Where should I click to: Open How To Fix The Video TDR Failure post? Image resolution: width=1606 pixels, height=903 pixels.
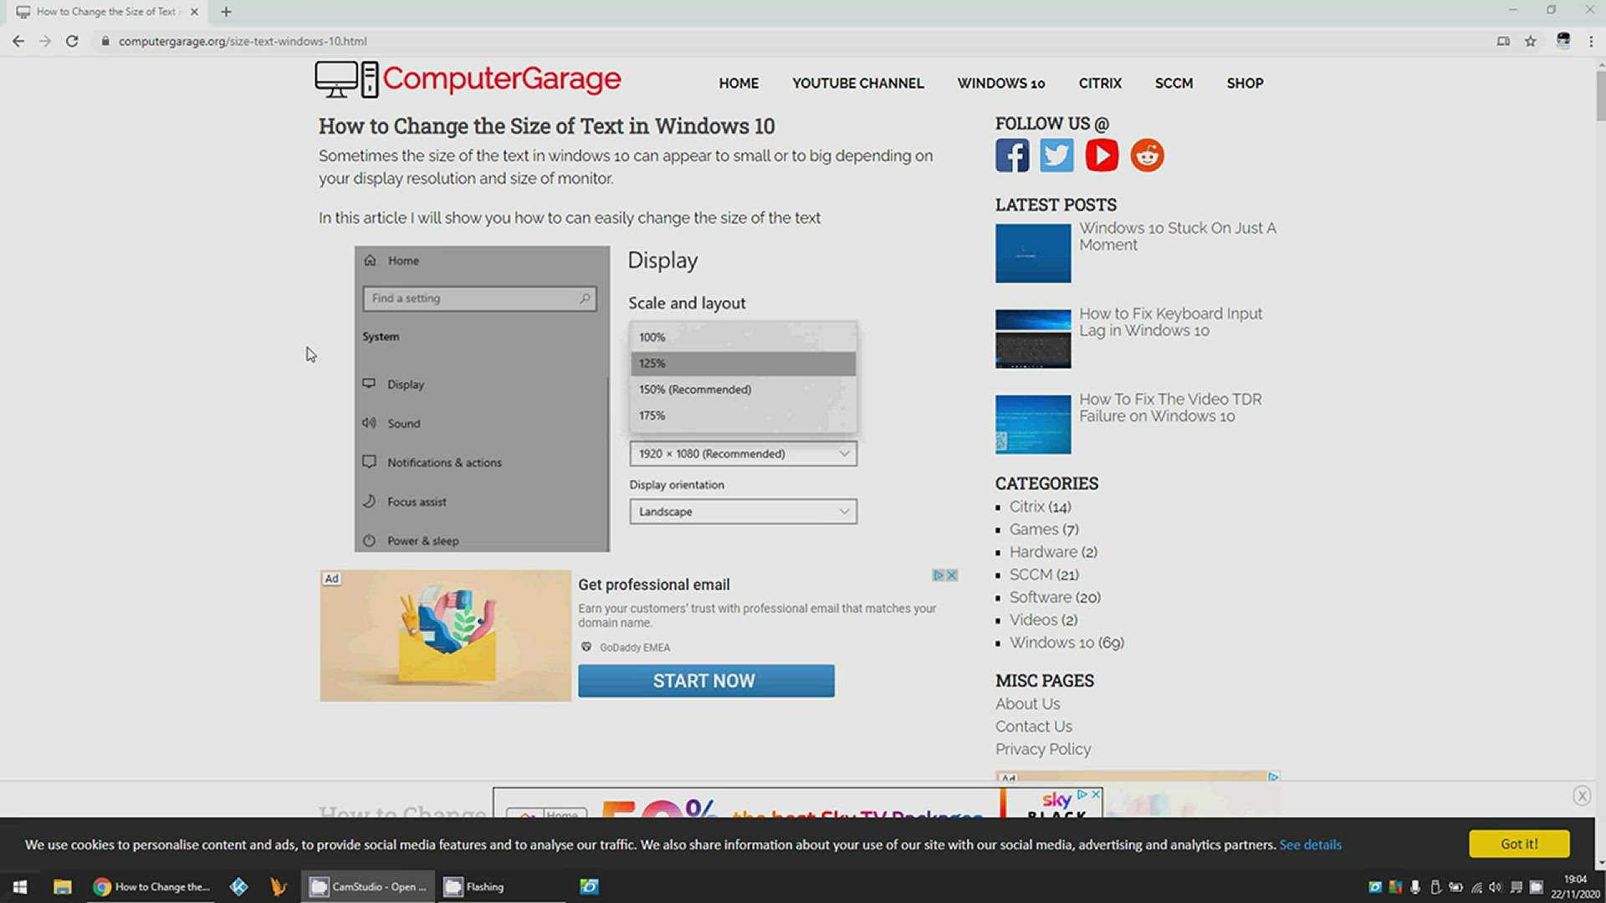(x=1170, y=407)
